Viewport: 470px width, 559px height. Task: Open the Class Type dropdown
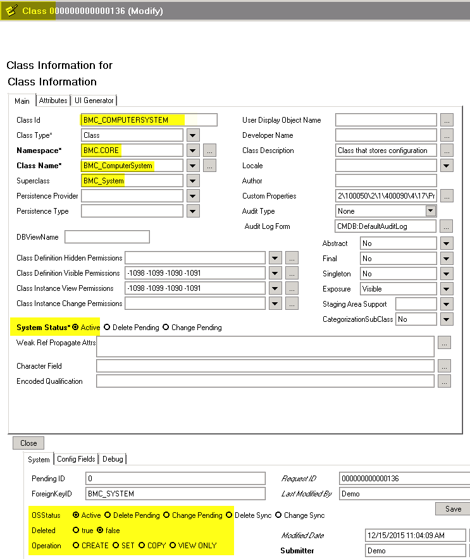click(192, 135)
